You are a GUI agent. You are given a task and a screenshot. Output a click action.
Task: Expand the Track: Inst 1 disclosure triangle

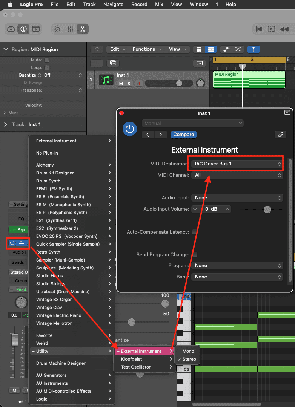coord(6,125)
